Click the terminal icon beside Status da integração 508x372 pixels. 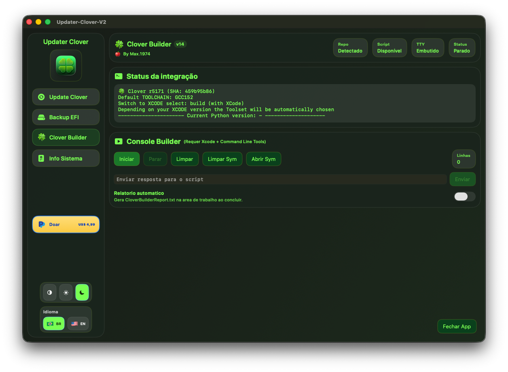(x=118, y=76)
